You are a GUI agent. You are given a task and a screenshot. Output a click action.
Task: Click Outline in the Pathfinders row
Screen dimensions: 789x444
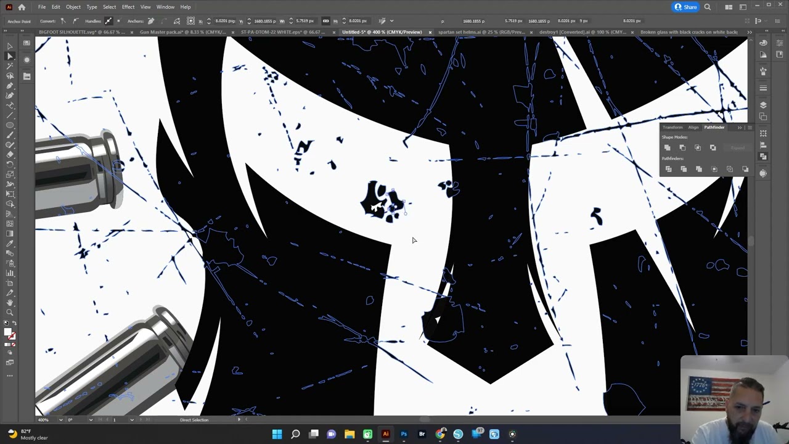point(730,169)
